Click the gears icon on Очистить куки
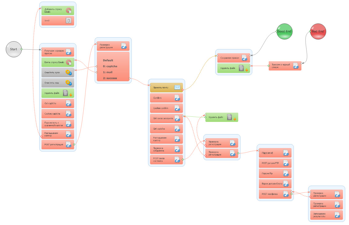Viewport: 349px width, 225px height. 69,72
